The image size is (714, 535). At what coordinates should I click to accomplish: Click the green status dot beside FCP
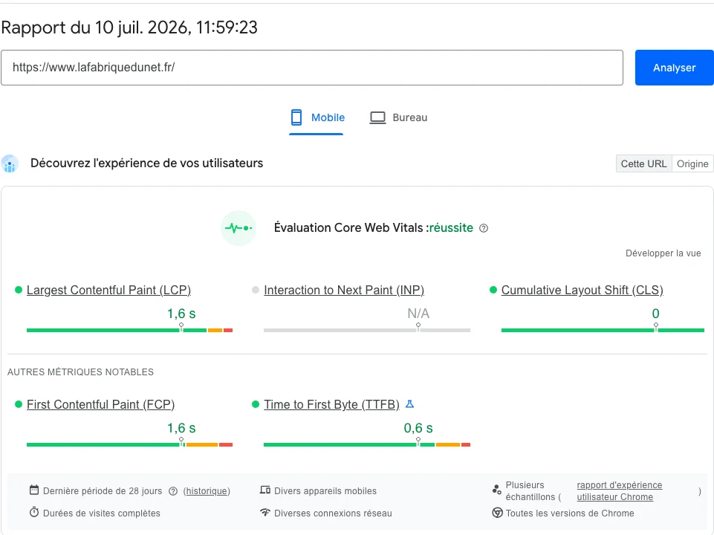coord(19,404)
